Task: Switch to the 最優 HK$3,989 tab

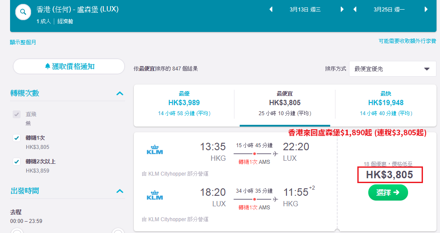Action: point(184,103)
